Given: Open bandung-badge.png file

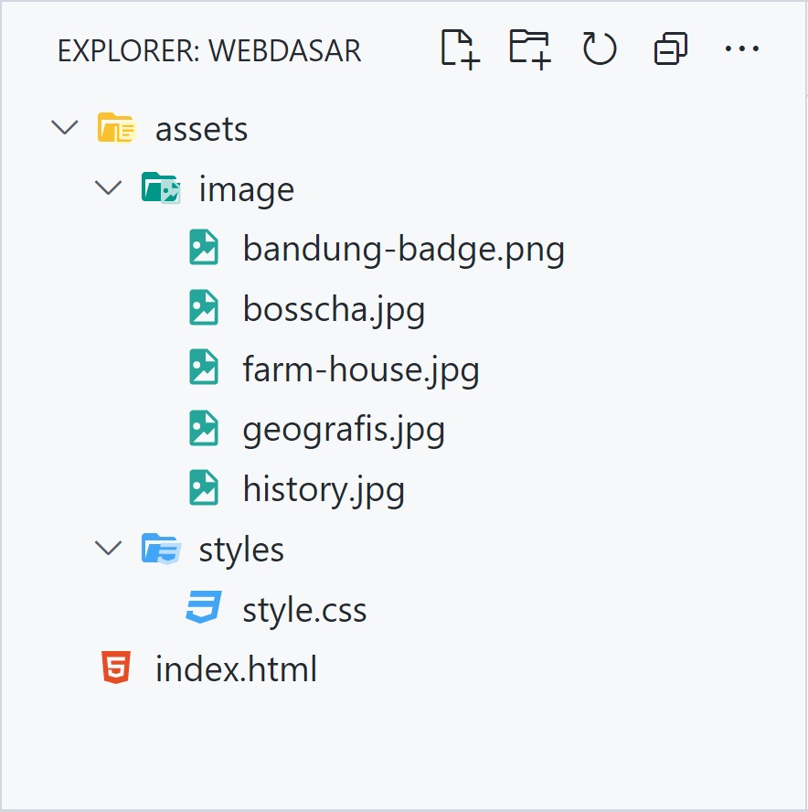Looking at the screenshot, I should 403,249.
